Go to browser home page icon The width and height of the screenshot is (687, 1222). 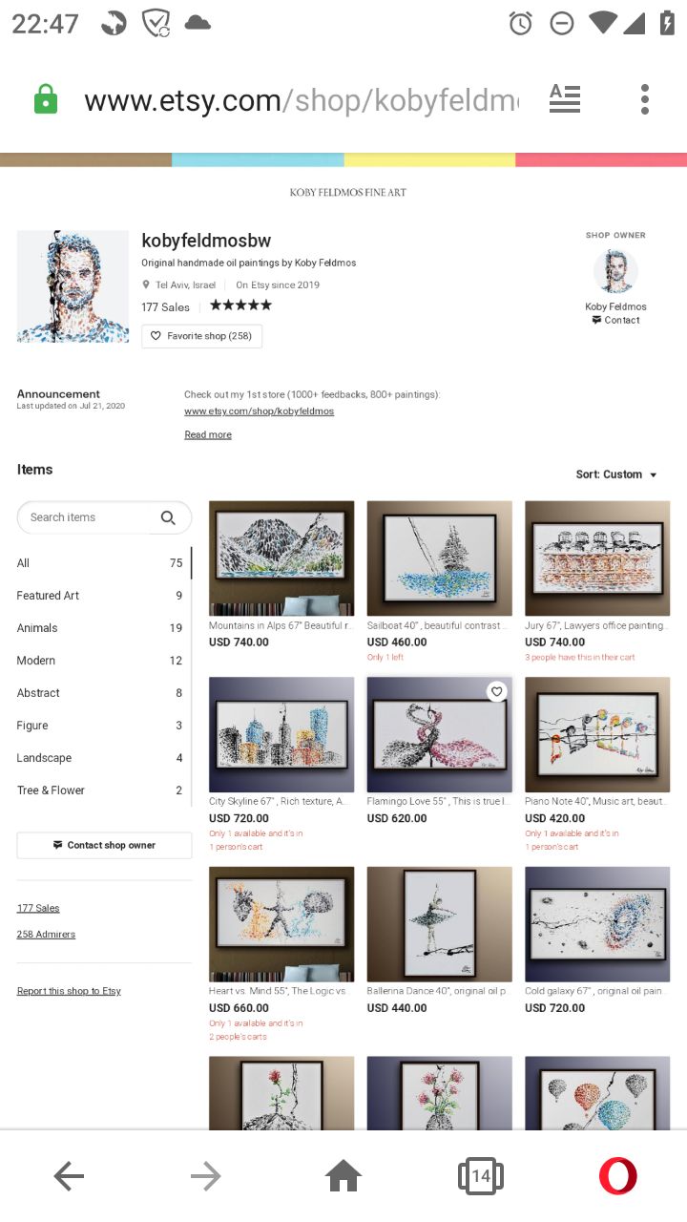click(343, 1176)
